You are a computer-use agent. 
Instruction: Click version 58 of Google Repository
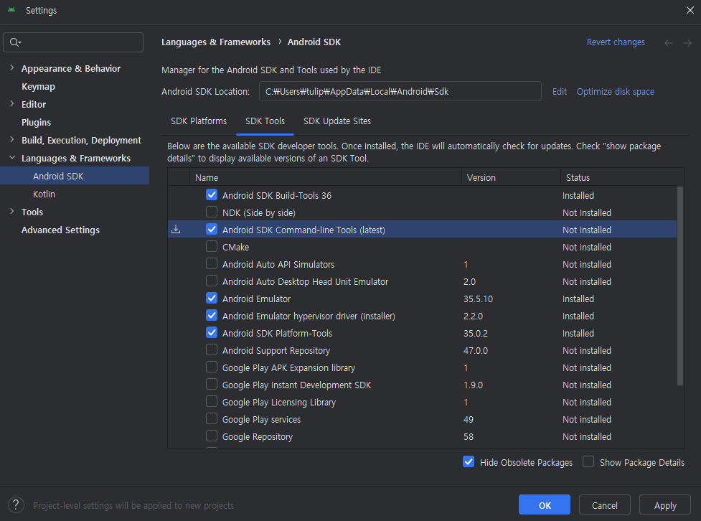click(468, 436)
